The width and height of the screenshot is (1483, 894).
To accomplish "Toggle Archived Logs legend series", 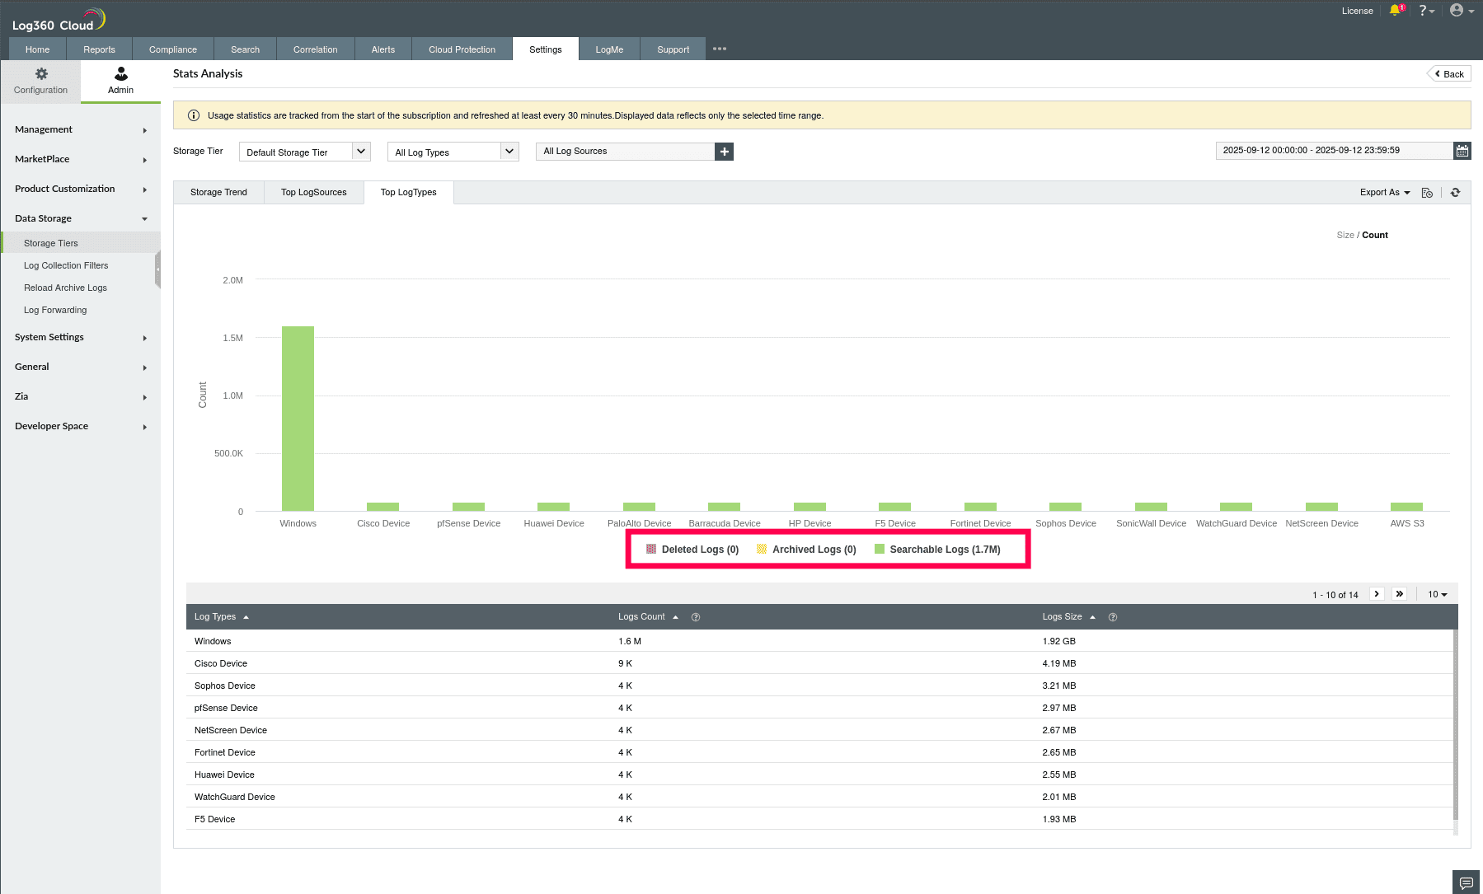I will (x=806, y=550).
